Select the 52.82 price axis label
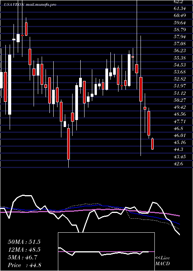 180,79
